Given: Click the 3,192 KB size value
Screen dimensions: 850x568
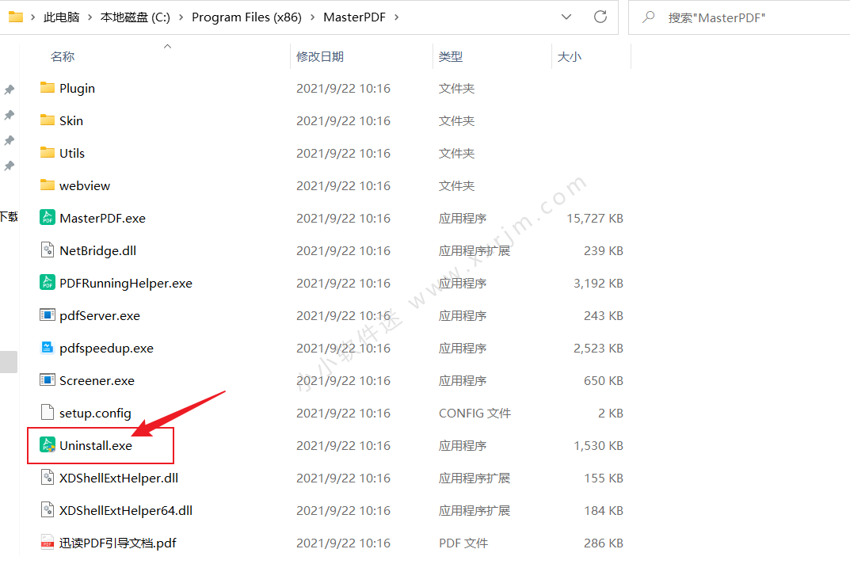Looking at the screenshot, I should click(x=598, y=284).
